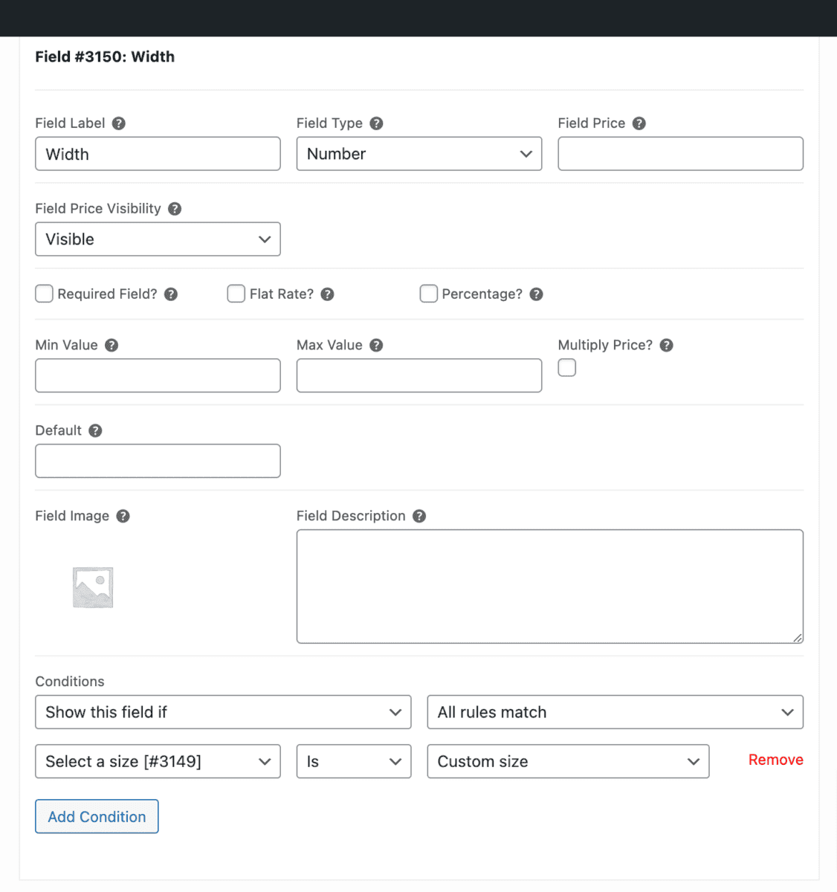The image size is (837, 892).
Task: Open the Field Type dropdown showing Number
Action: (419, 154)
